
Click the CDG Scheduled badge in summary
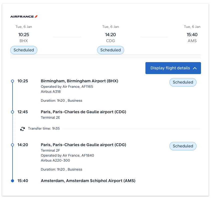point(110,50)
